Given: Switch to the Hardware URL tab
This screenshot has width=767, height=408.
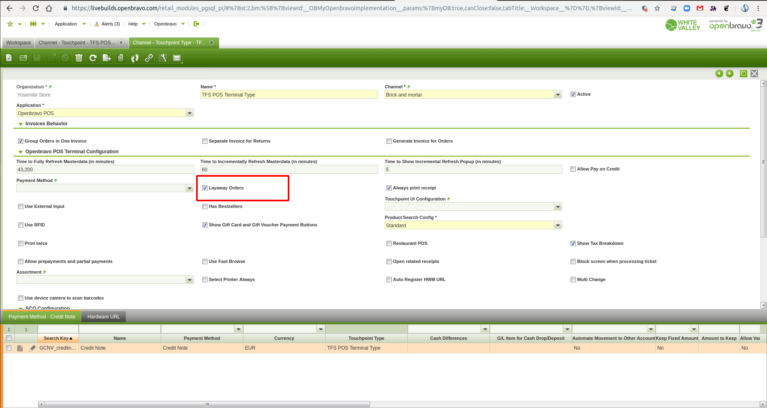Looking at the screenshot, I should [x=104, y=317].
